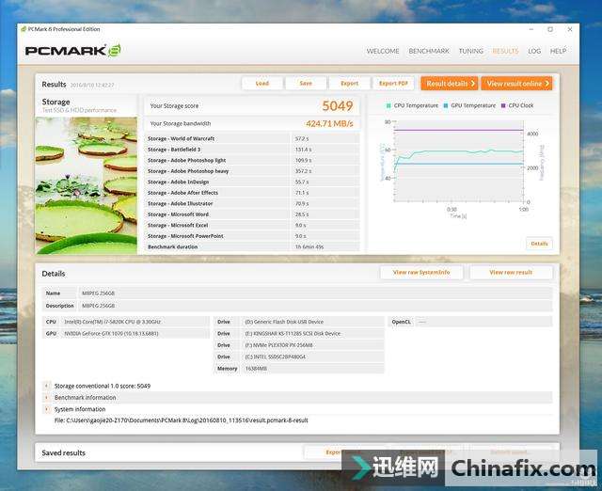Select Storage - Adobe Photoshop light row
The image size is (602, 491).
(x=252, y=160)
